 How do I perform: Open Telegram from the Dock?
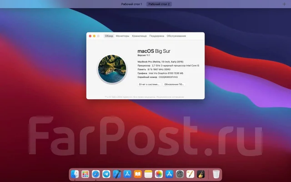coord(106,174)
